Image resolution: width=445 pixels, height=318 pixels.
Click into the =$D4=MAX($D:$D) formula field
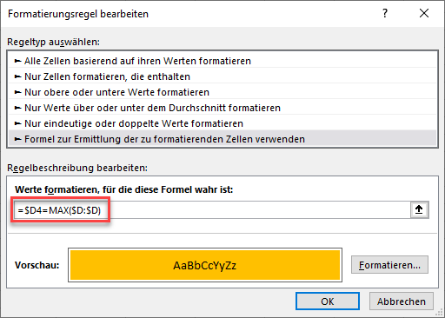click(212, 210)
